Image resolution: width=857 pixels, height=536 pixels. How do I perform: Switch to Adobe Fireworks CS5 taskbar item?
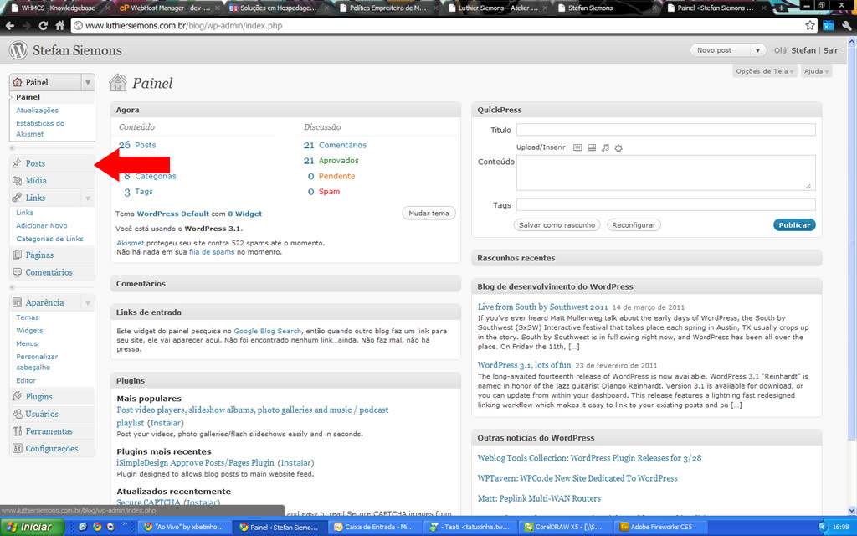(660, 527)
